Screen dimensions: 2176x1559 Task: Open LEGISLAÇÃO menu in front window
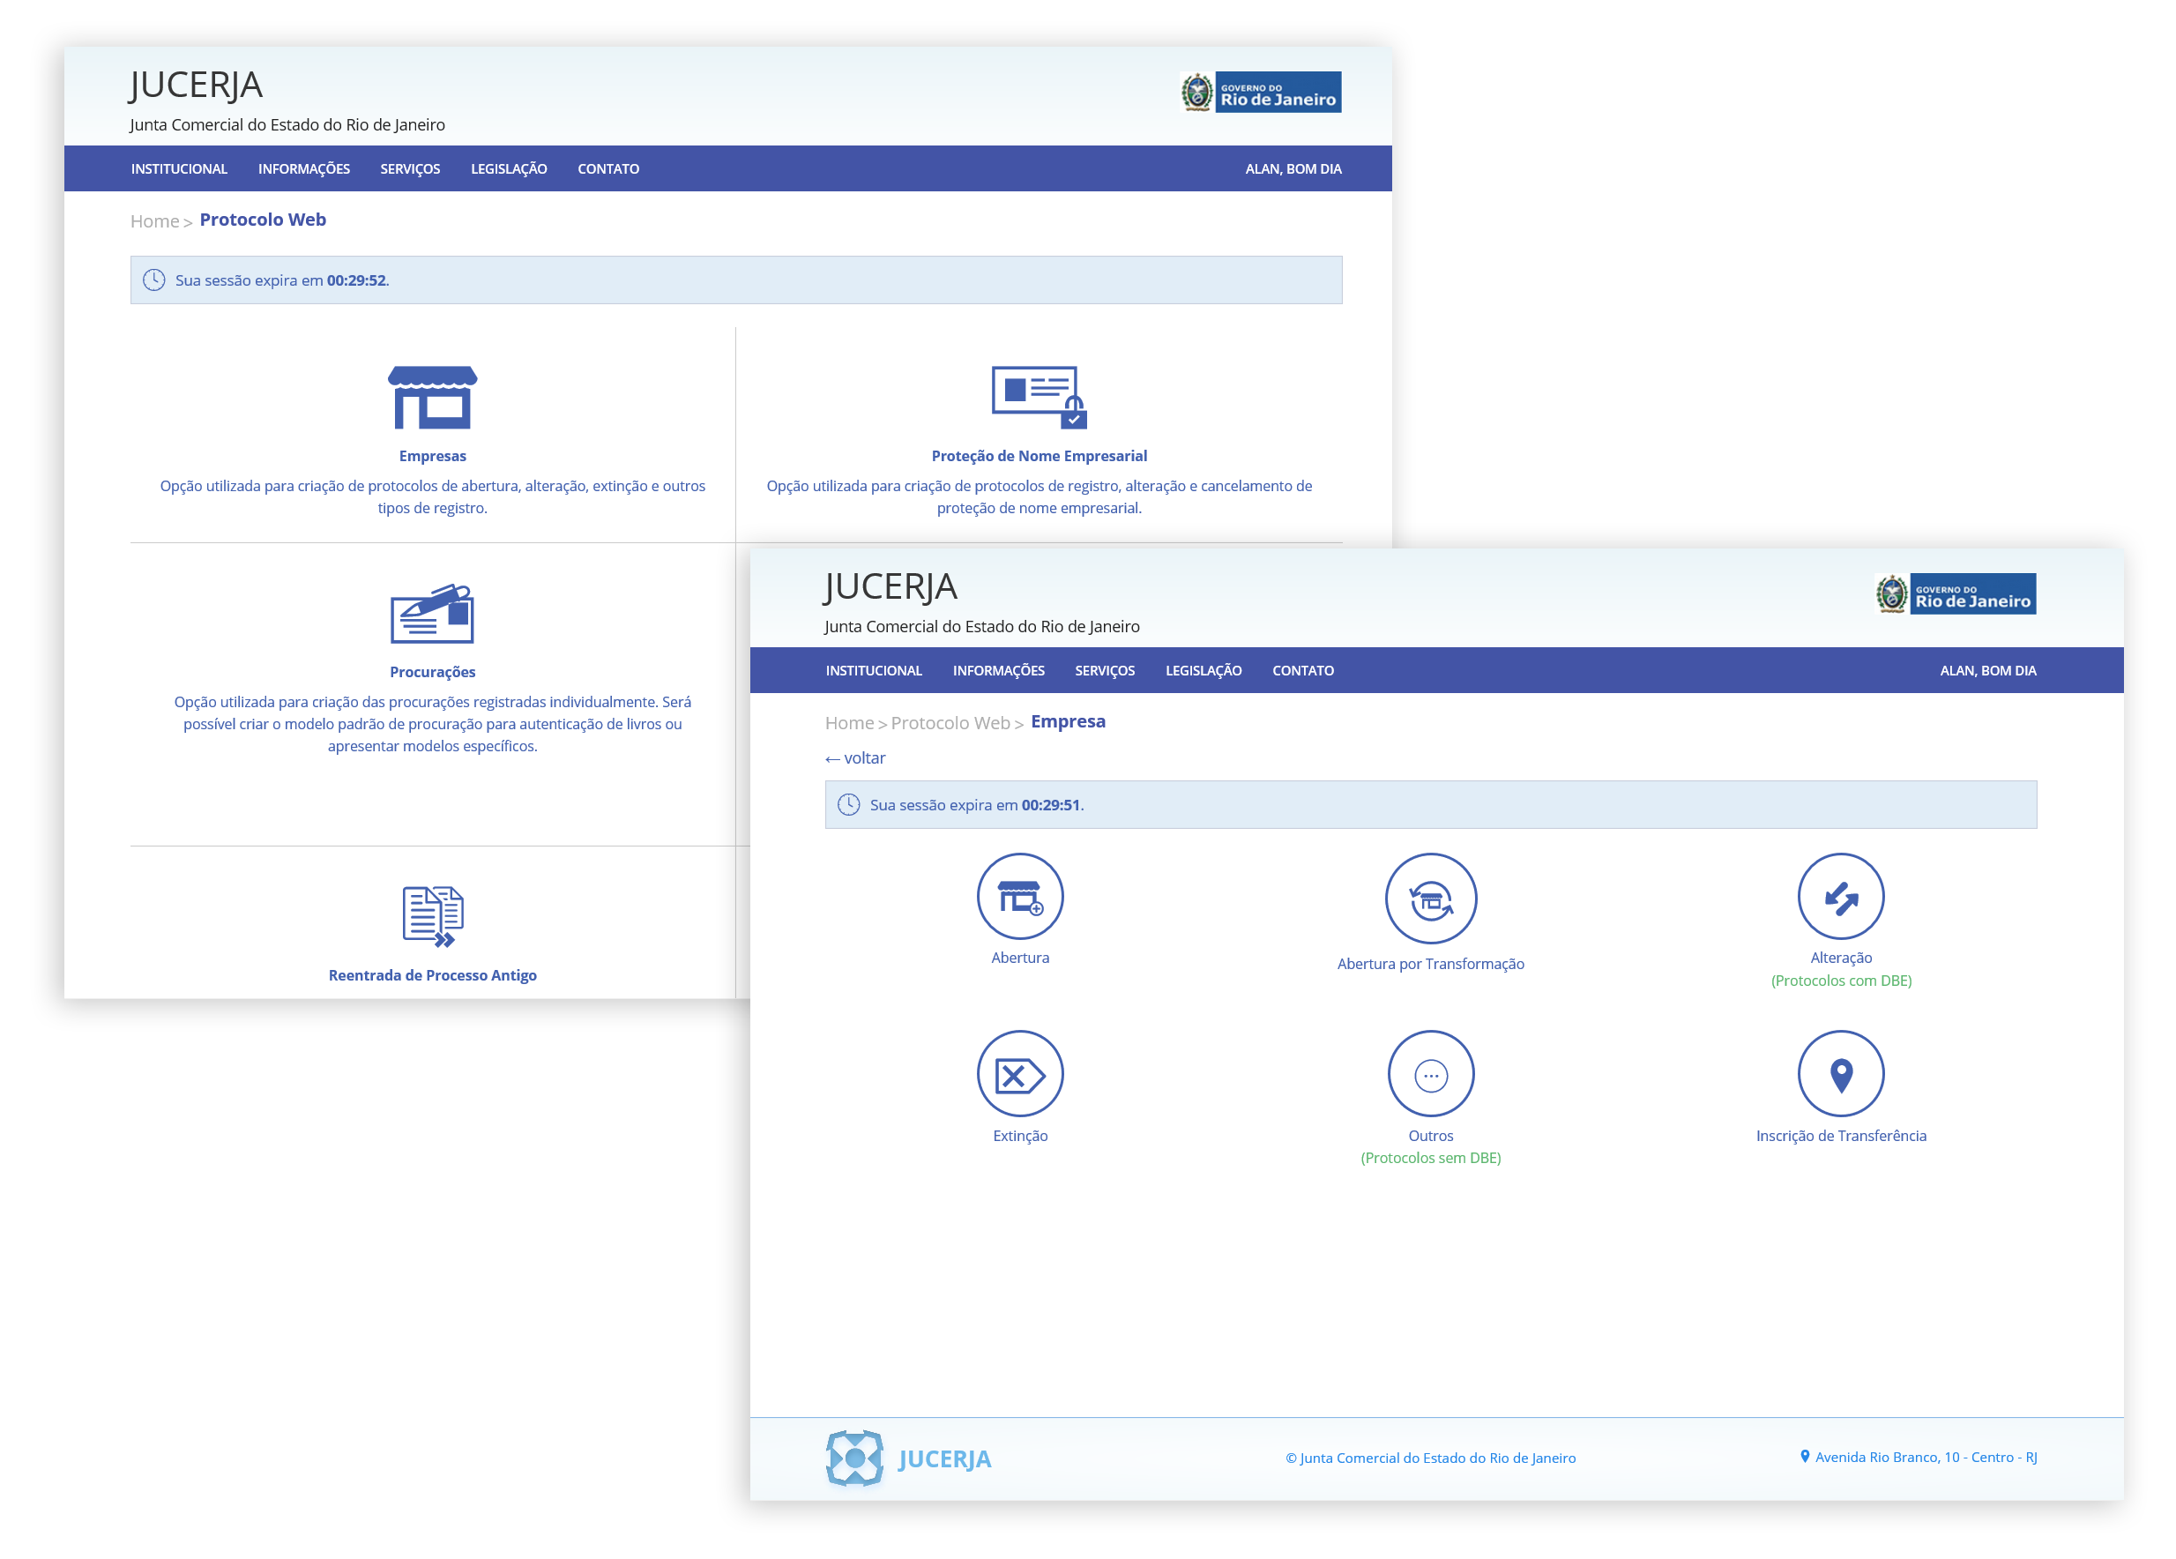(x=1204, y=671)
